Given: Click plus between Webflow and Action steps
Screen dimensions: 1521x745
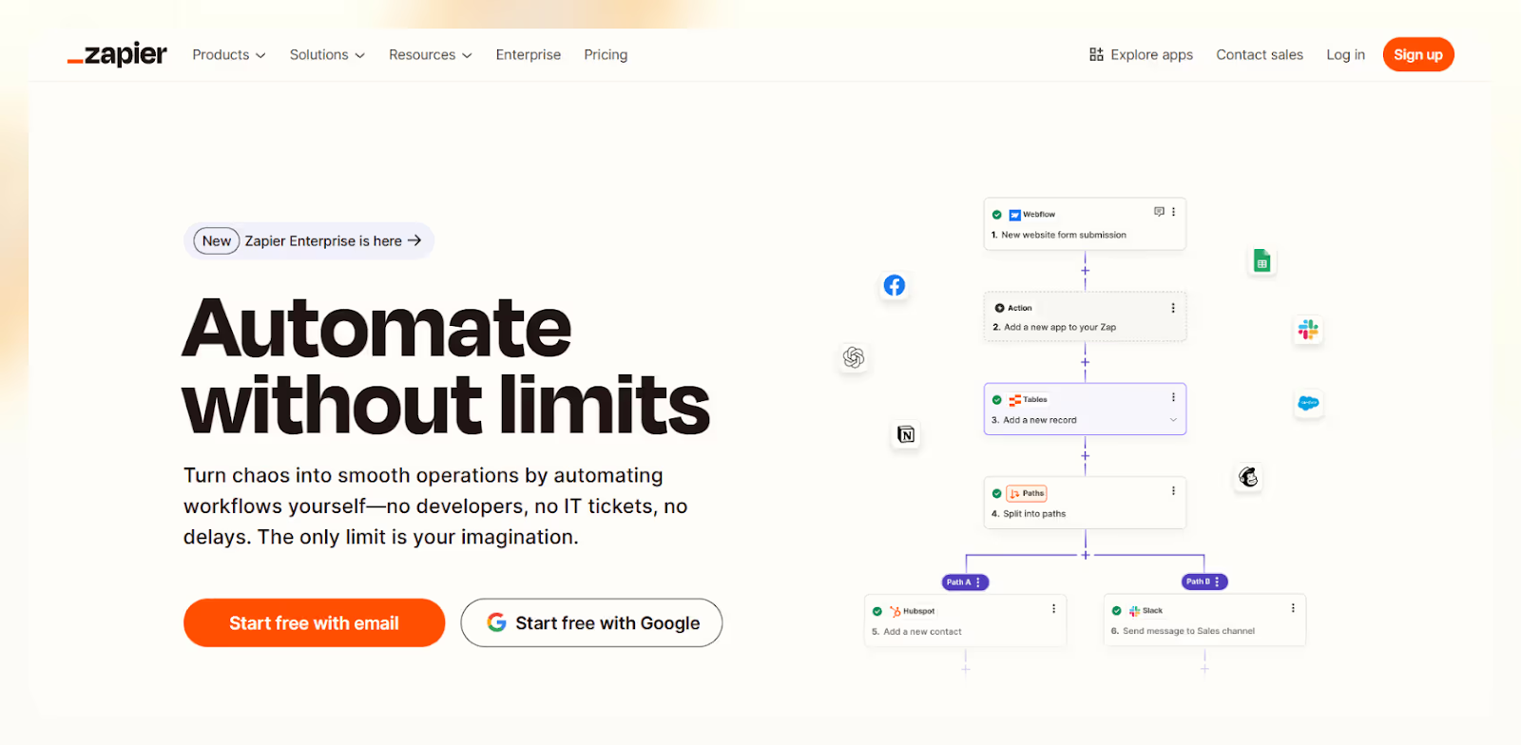Looking at the screenshot, I should [1085, 271].
